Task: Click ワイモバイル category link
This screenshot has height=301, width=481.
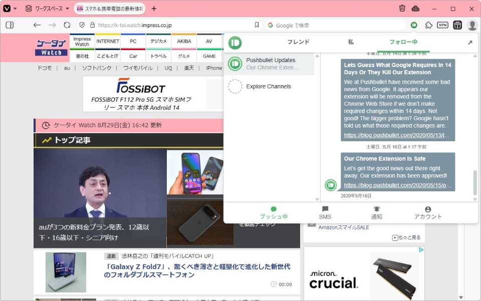Action: tap(138, 68)
